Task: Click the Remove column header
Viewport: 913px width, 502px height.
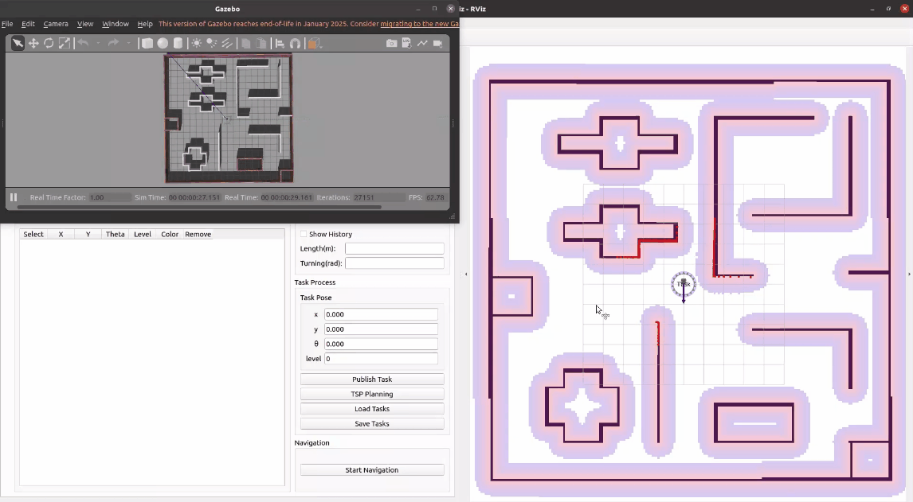Action: [198, 235]
